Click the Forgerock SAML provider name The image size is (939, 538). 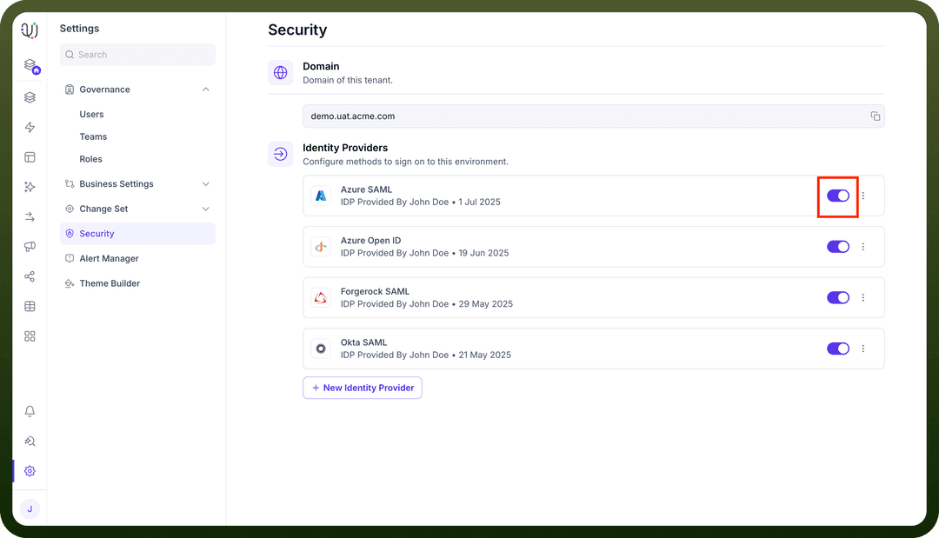pyautogui.click(x=375, y=291)
